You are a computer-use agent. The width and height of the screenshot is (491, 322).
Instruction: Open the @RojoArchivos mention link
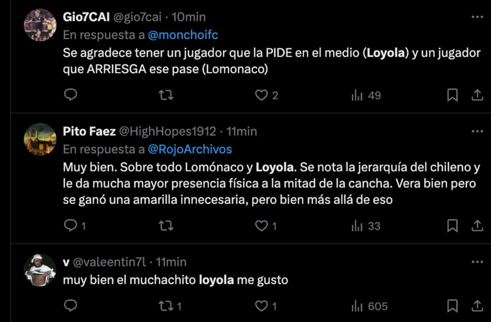pos(189,149)
